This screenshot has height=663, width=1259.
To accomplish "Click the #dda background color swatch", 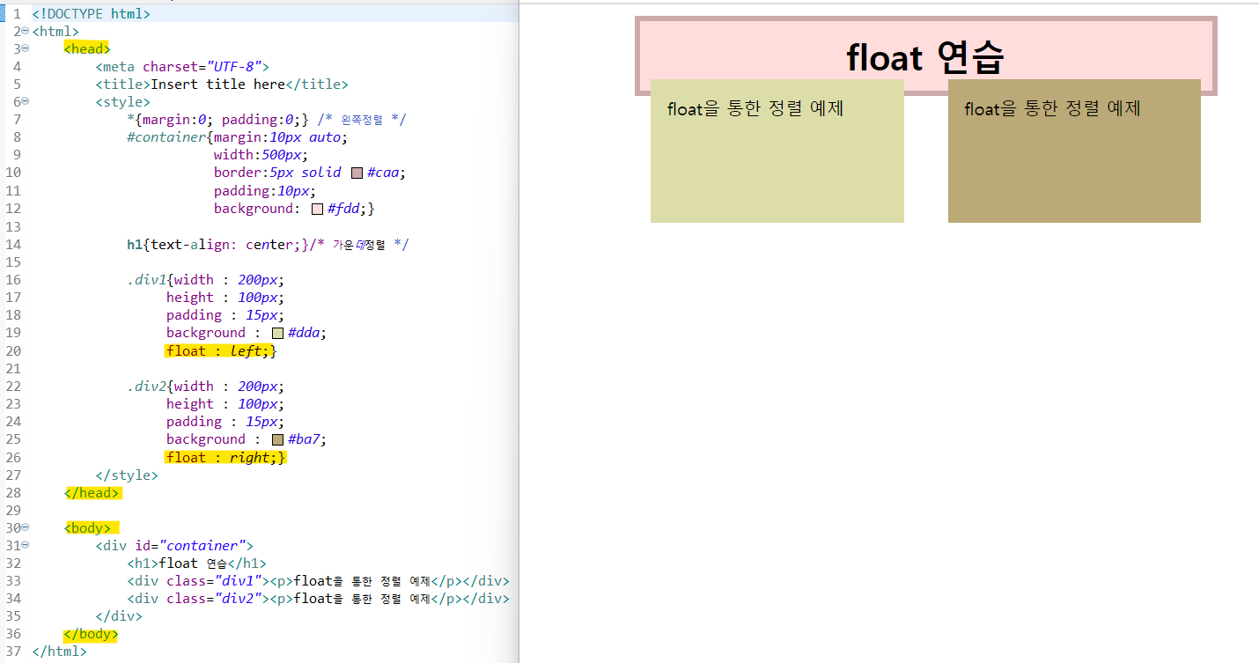I will (277, 333).
